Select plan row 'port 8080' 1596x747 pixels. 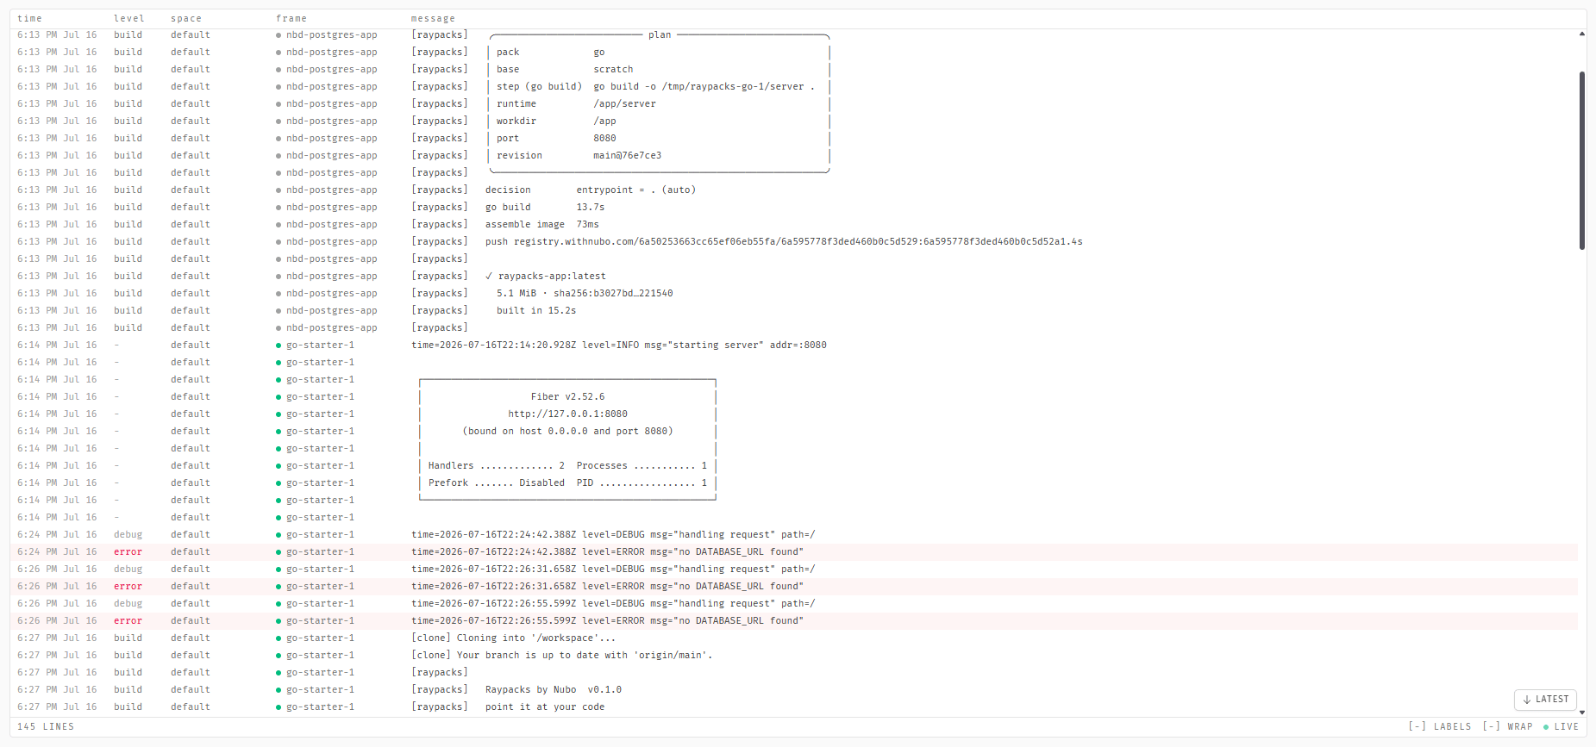pos(794,138)
